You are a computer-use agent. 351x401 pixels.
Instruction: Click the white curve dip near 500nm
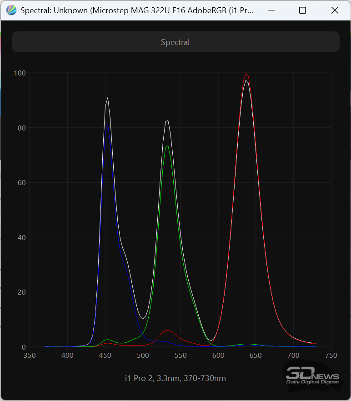[143, 318]
